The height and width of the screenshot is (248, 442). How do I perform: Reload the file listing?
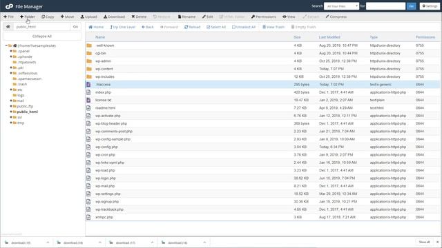(192, 27)
